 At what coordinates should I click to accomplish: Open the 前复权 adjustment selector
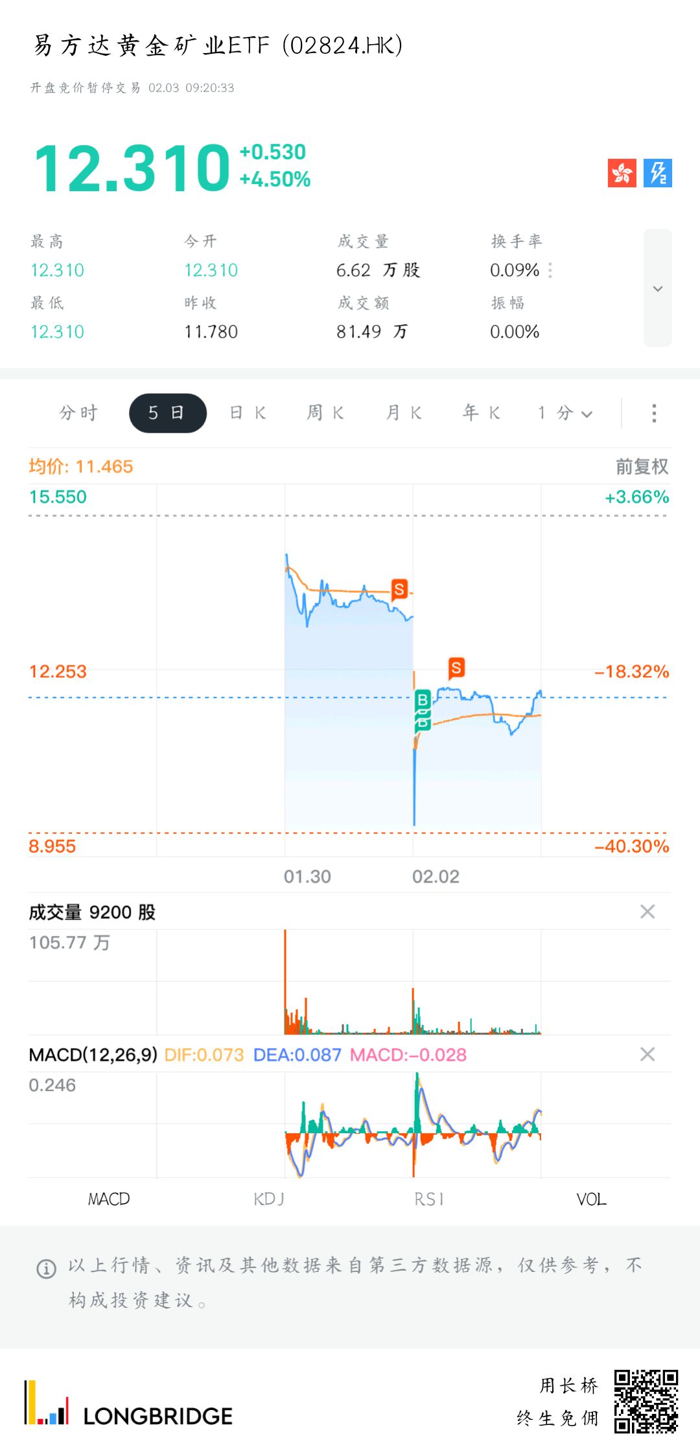point(641,467)
